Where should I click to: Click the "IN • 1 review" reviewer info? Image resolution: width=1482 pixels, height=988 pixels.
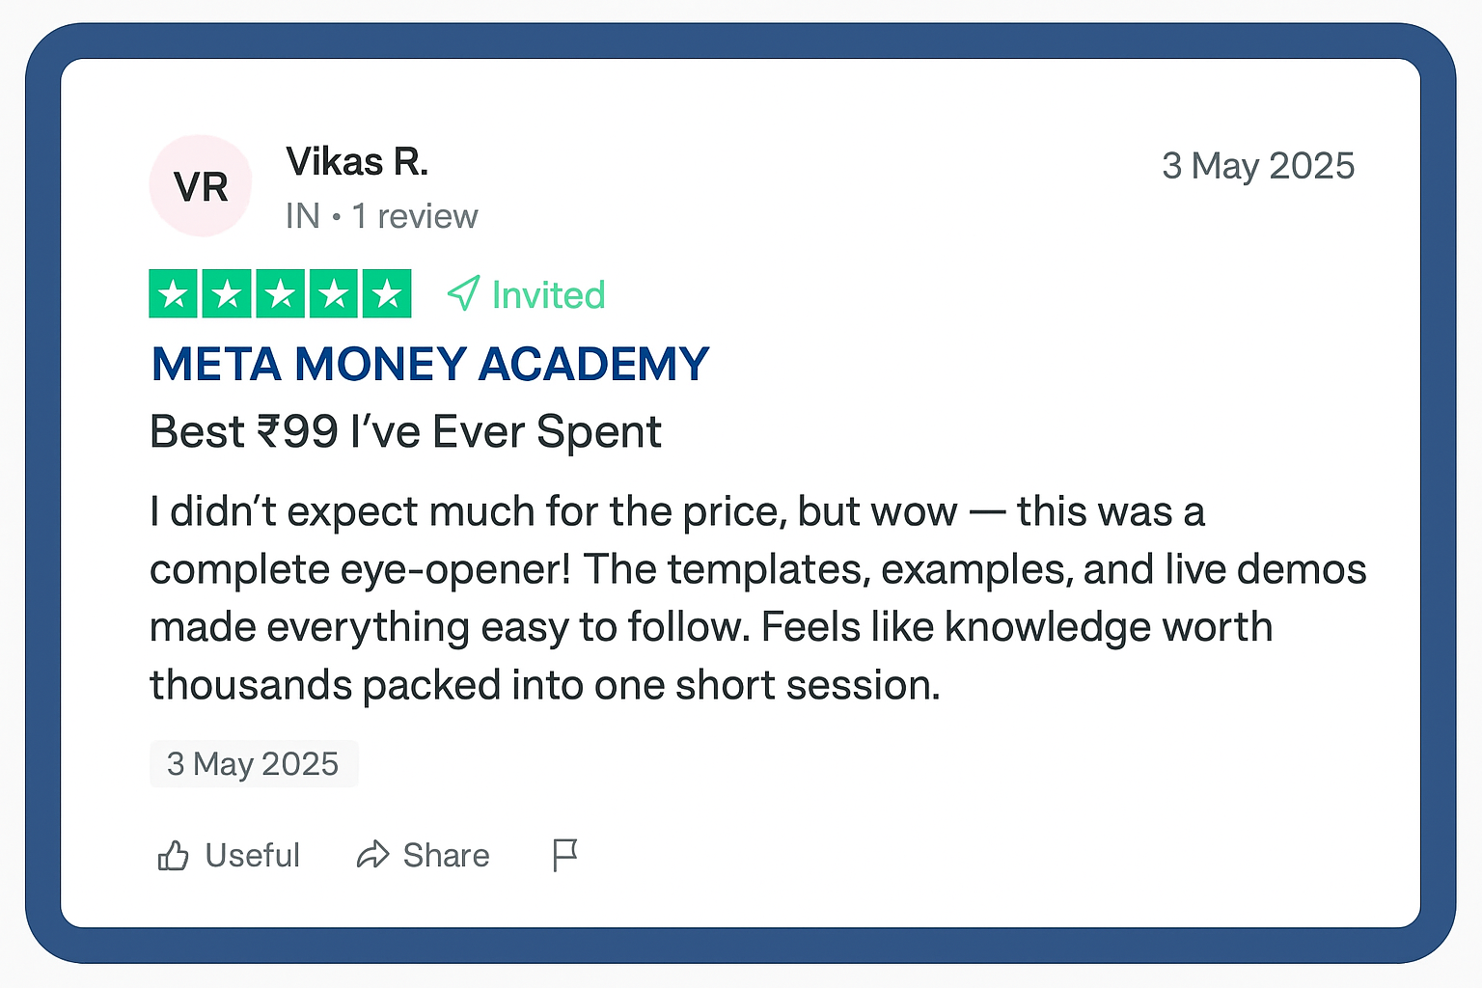click(381, 216)
